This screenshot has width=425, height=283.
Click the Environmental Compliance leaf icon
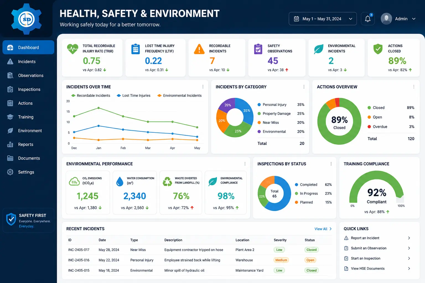212,182
